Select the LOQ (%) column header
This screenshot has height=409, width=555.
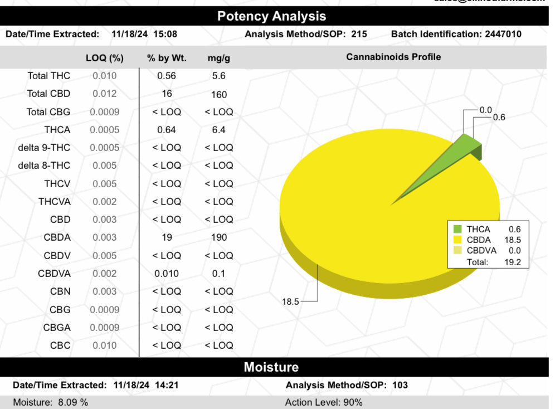pyautogui.click(x=104, y=58)
